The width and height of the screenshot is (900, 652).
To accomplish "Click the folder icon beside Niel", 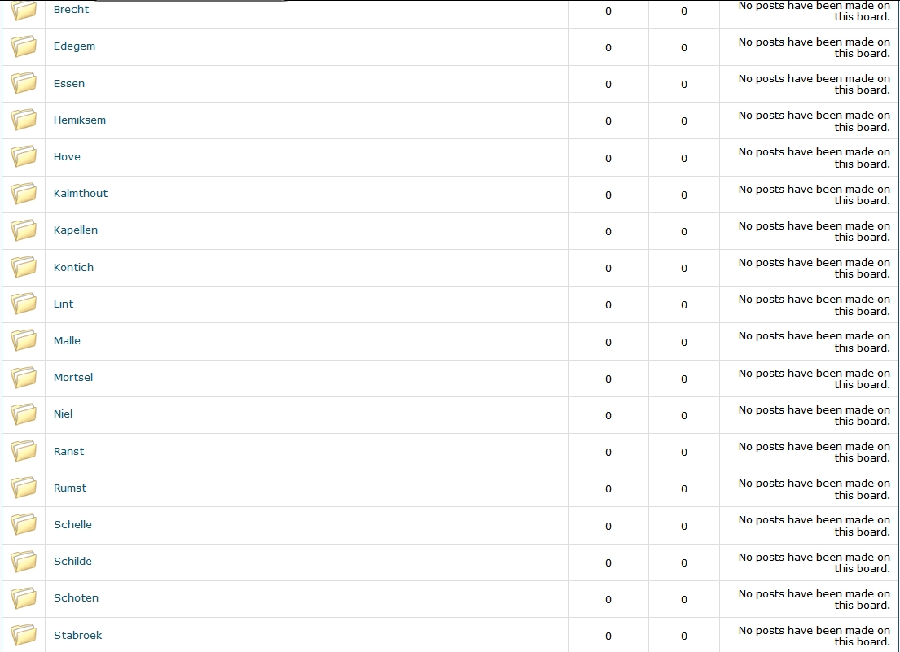I will [24, 414].
